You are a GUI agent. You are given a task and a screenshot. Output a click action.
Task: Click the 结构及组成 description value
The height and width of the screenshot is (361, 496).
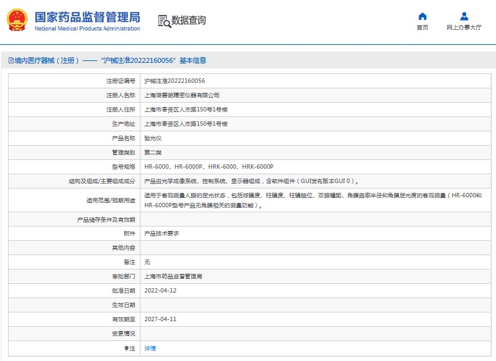click(252, 181)
